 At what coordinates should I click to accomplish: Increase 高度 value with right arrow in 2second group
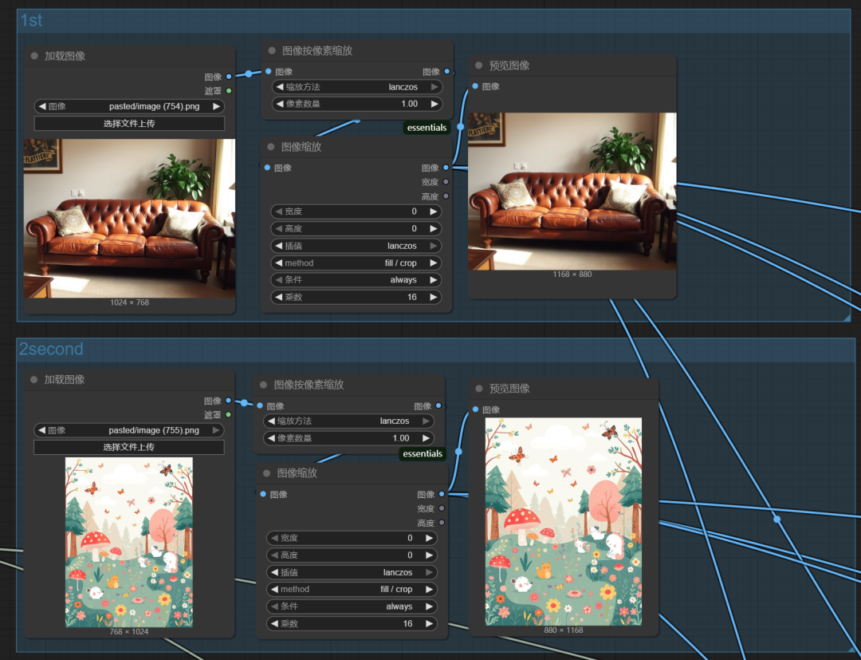(429, 555)
